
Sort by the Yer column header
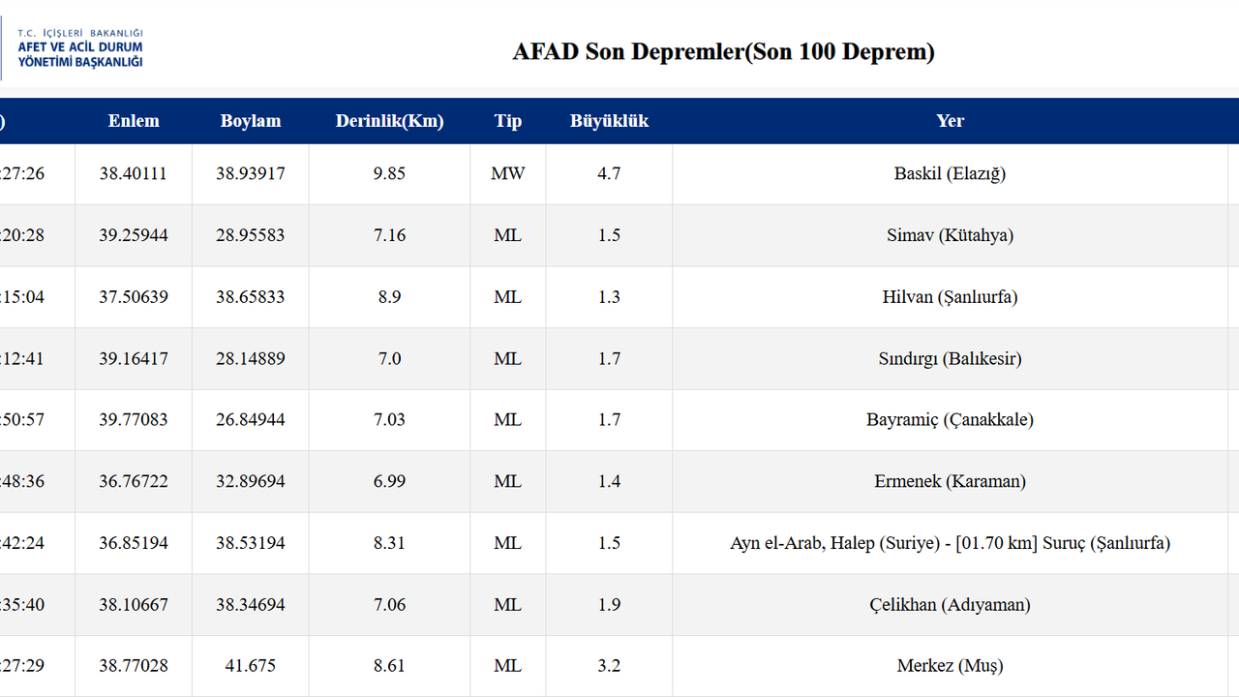pyautogui.click(x=950, y=120)
